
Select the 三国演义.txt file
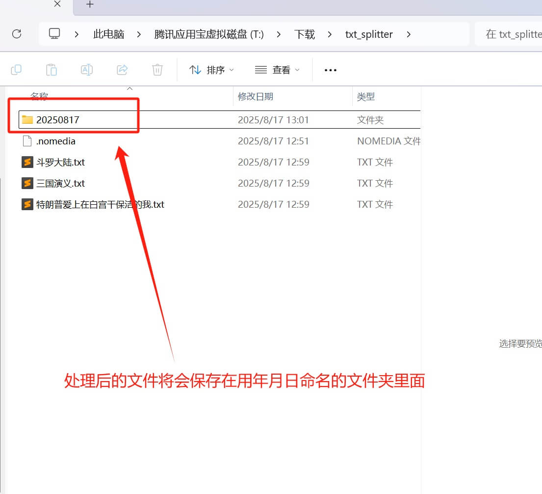tap(60, 183)
